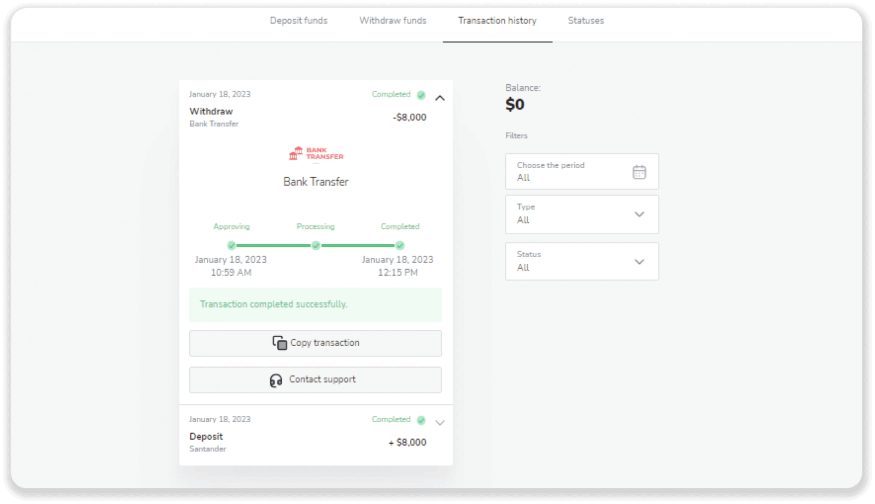Viewport: 875px width, 504px height.
Task: Open the Statuses tab
Action: pyautogui.click(x=585, y=20)
